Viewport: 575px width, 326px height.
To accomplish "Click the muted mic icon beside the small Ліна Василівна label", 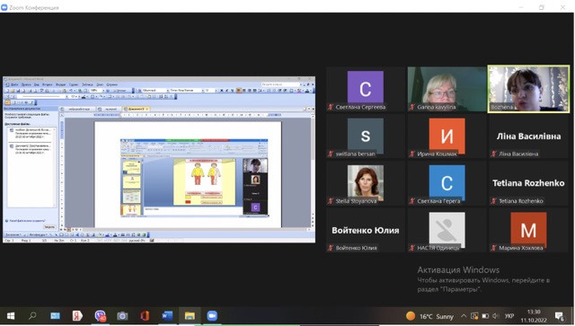I will point(493,154).
